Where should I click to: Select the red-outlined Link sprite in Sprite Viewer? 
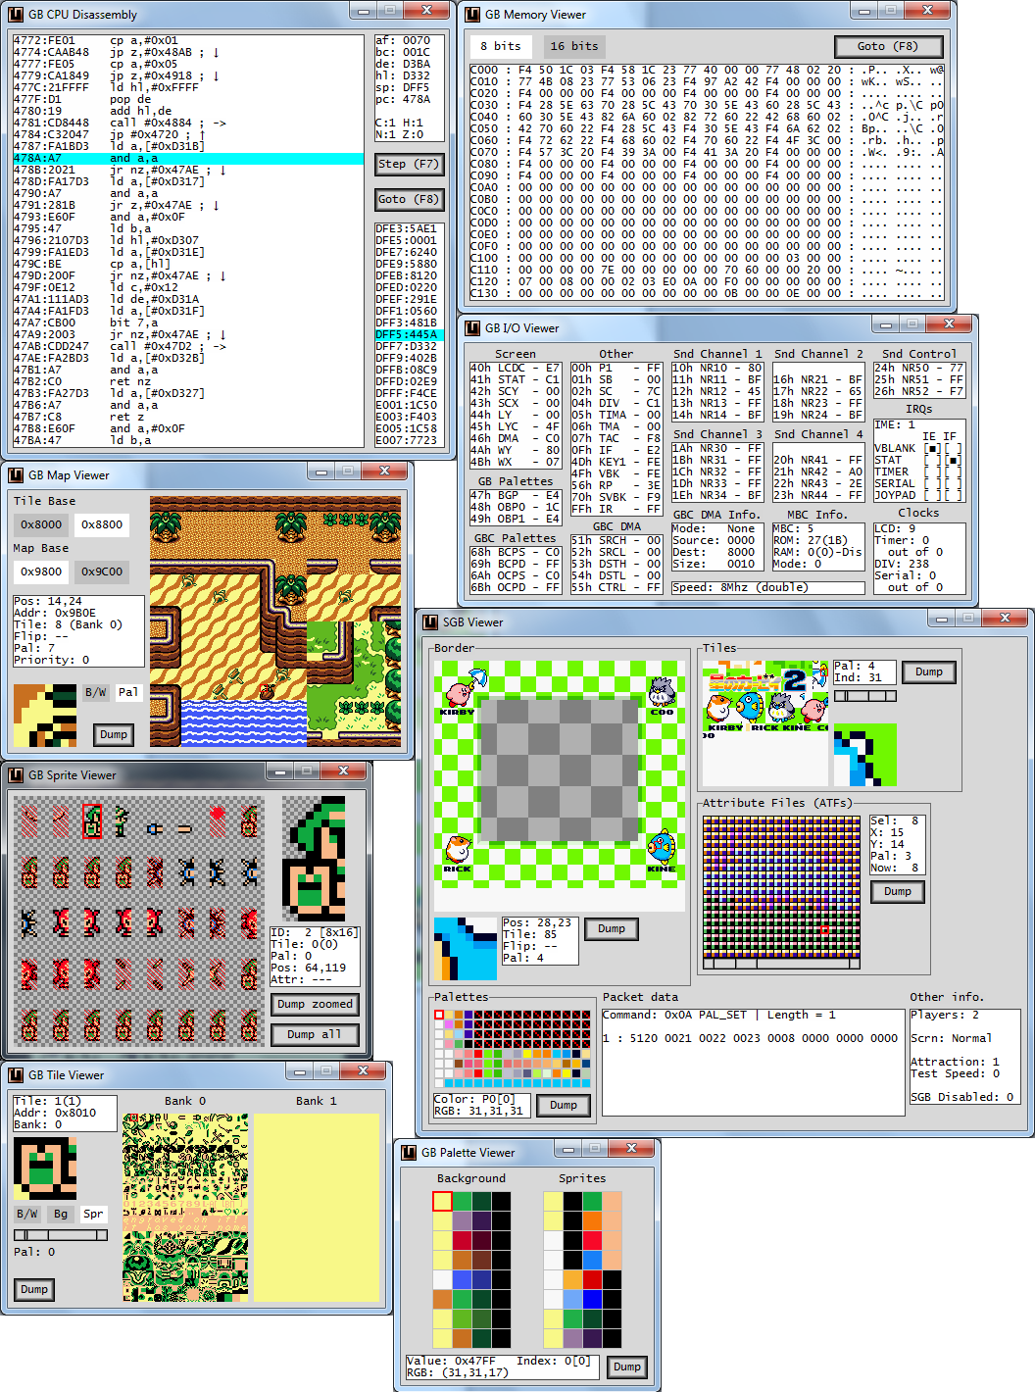[x=92, y=820]
